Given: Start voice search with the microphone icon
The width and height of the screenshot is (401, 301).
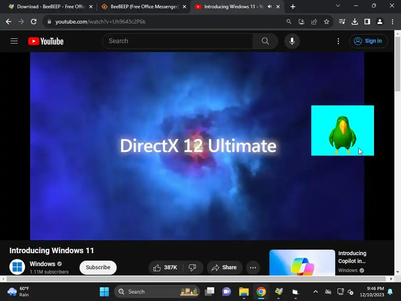Looking at the screenshot, I should pos(292,41).
